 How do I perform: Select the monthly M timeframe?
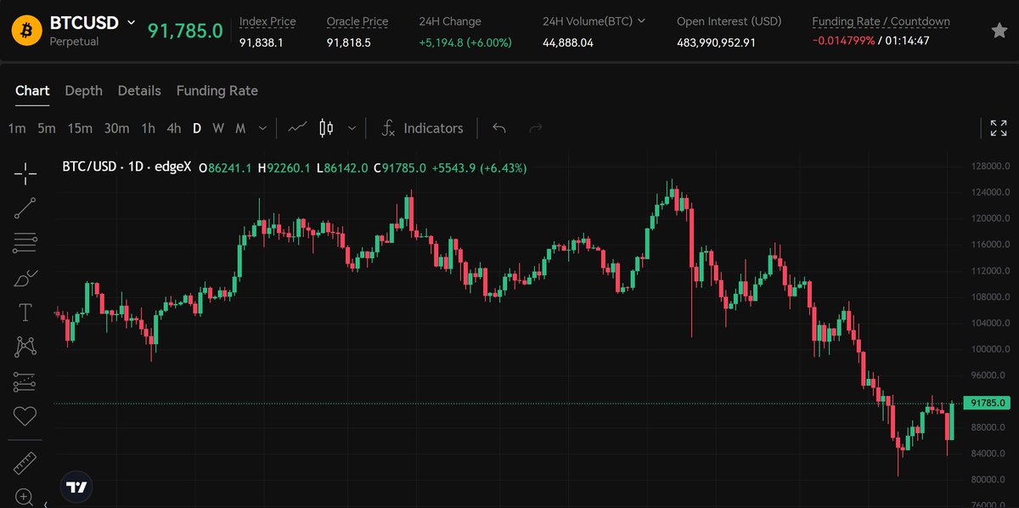(240, 128)
